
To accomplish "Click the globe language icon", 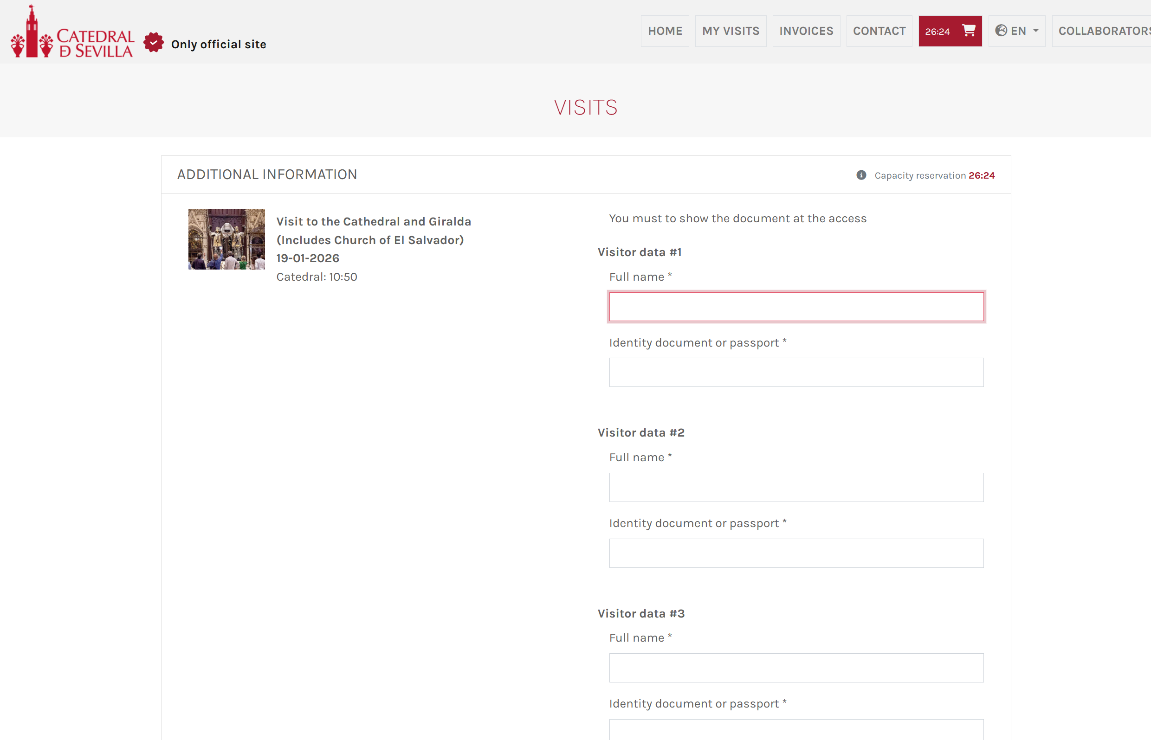I will (x=1001, y=31).
